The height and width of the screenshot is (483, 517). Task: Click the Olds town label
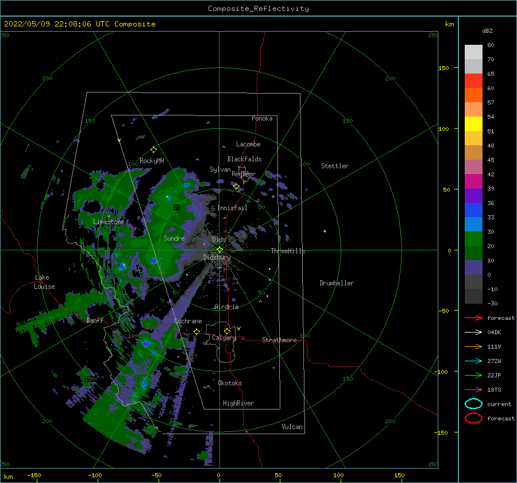[x=219, y=239]
